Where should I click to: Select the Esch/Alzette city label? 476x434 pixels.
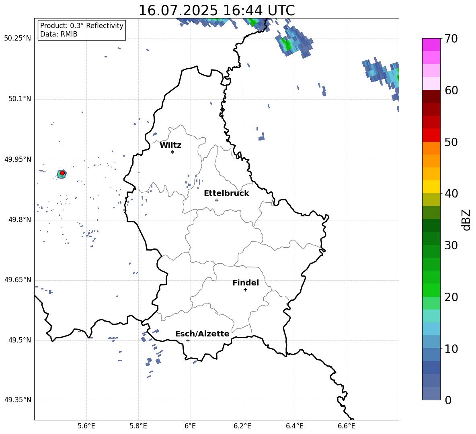pos(202,334)
